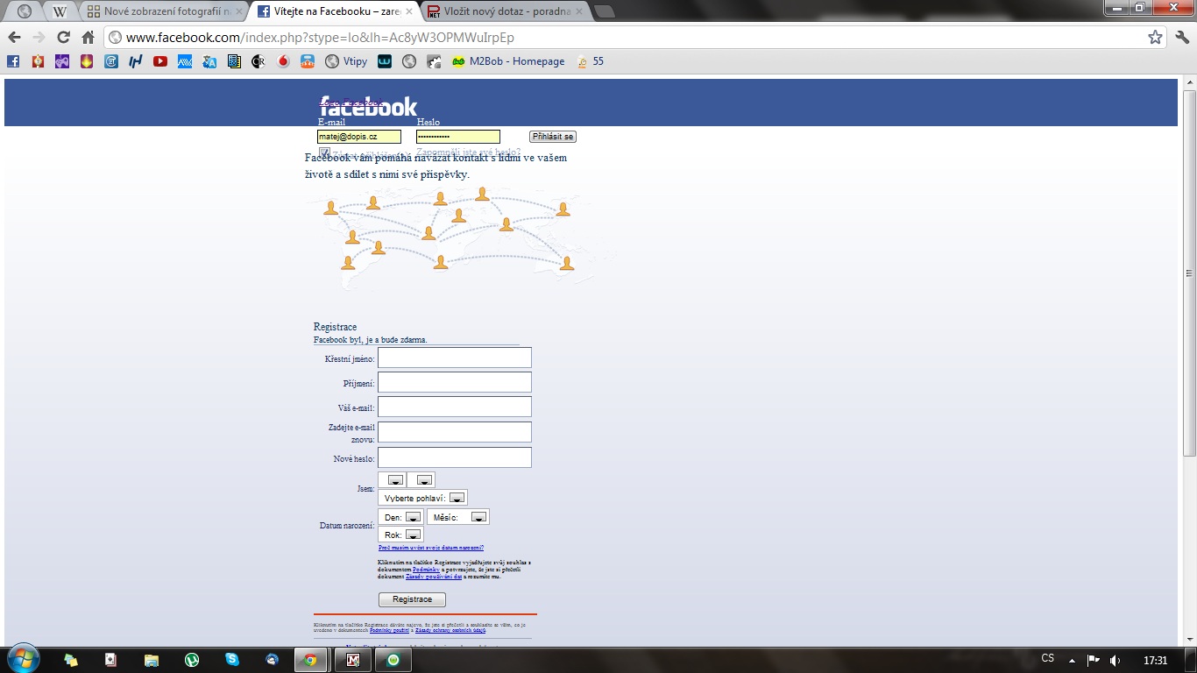The image size is (1197, 673).
Task: Bookmark this page with the star icon
Action: click(x=1155, y=38)
